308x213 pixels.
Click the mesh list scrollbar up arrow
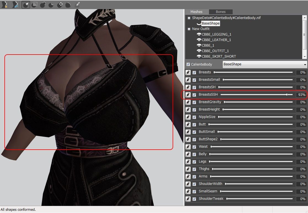pos(305,17)
